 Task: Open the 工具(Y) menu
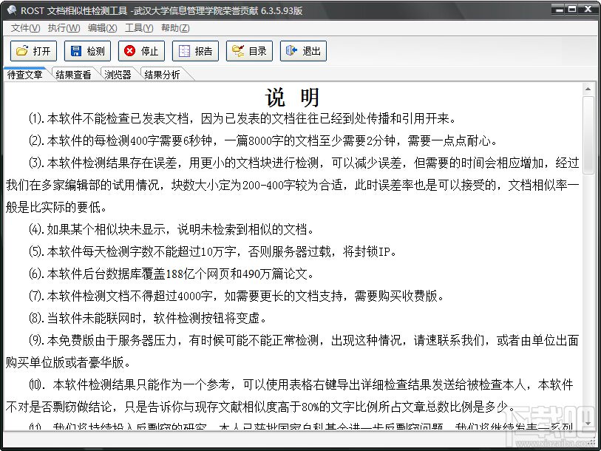coord(139,28)
